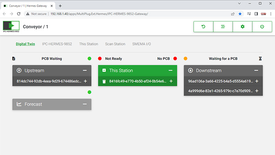Select the Conveyor / 1 Hermes Gateway browser tab
275x155 pixels.
28,6
